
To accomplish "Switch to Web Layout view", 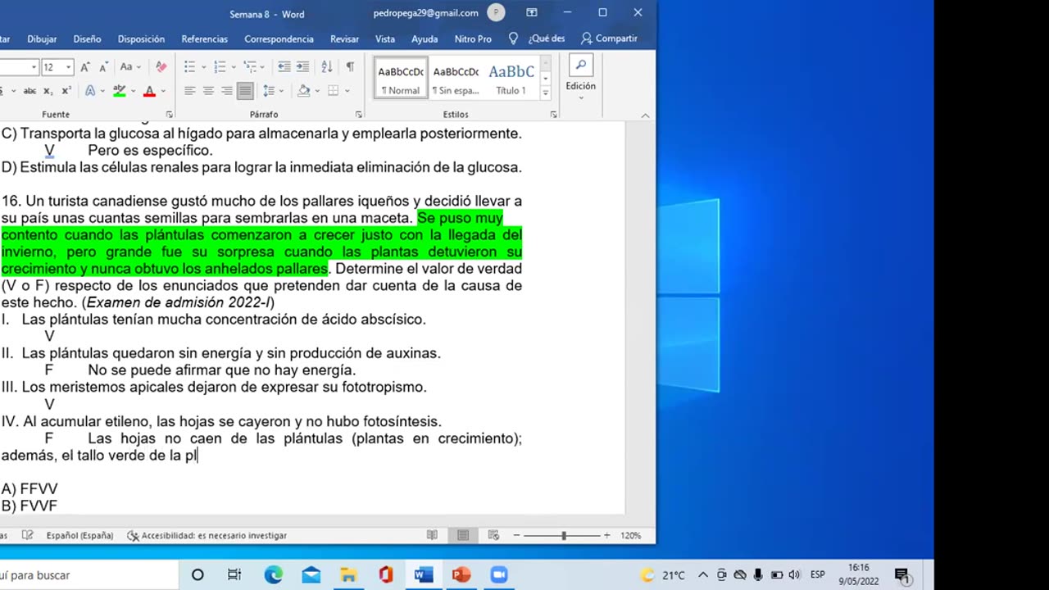I will click(493, 535).
